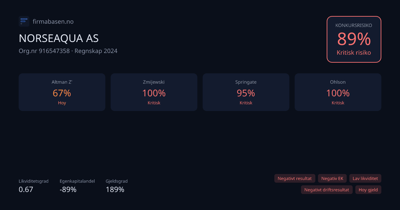Click the firmabasen.no logo icon
Viewport: 400px width, 210px height.
24,21
